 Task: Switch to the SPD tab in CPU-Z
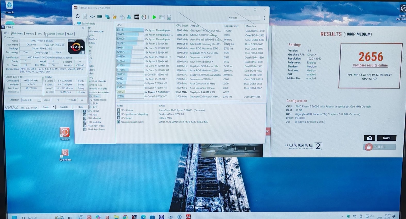40,34
